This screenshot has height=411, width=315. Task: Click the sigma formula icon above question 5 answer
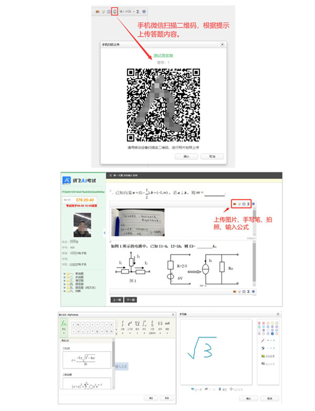click(x=248, y=204)
